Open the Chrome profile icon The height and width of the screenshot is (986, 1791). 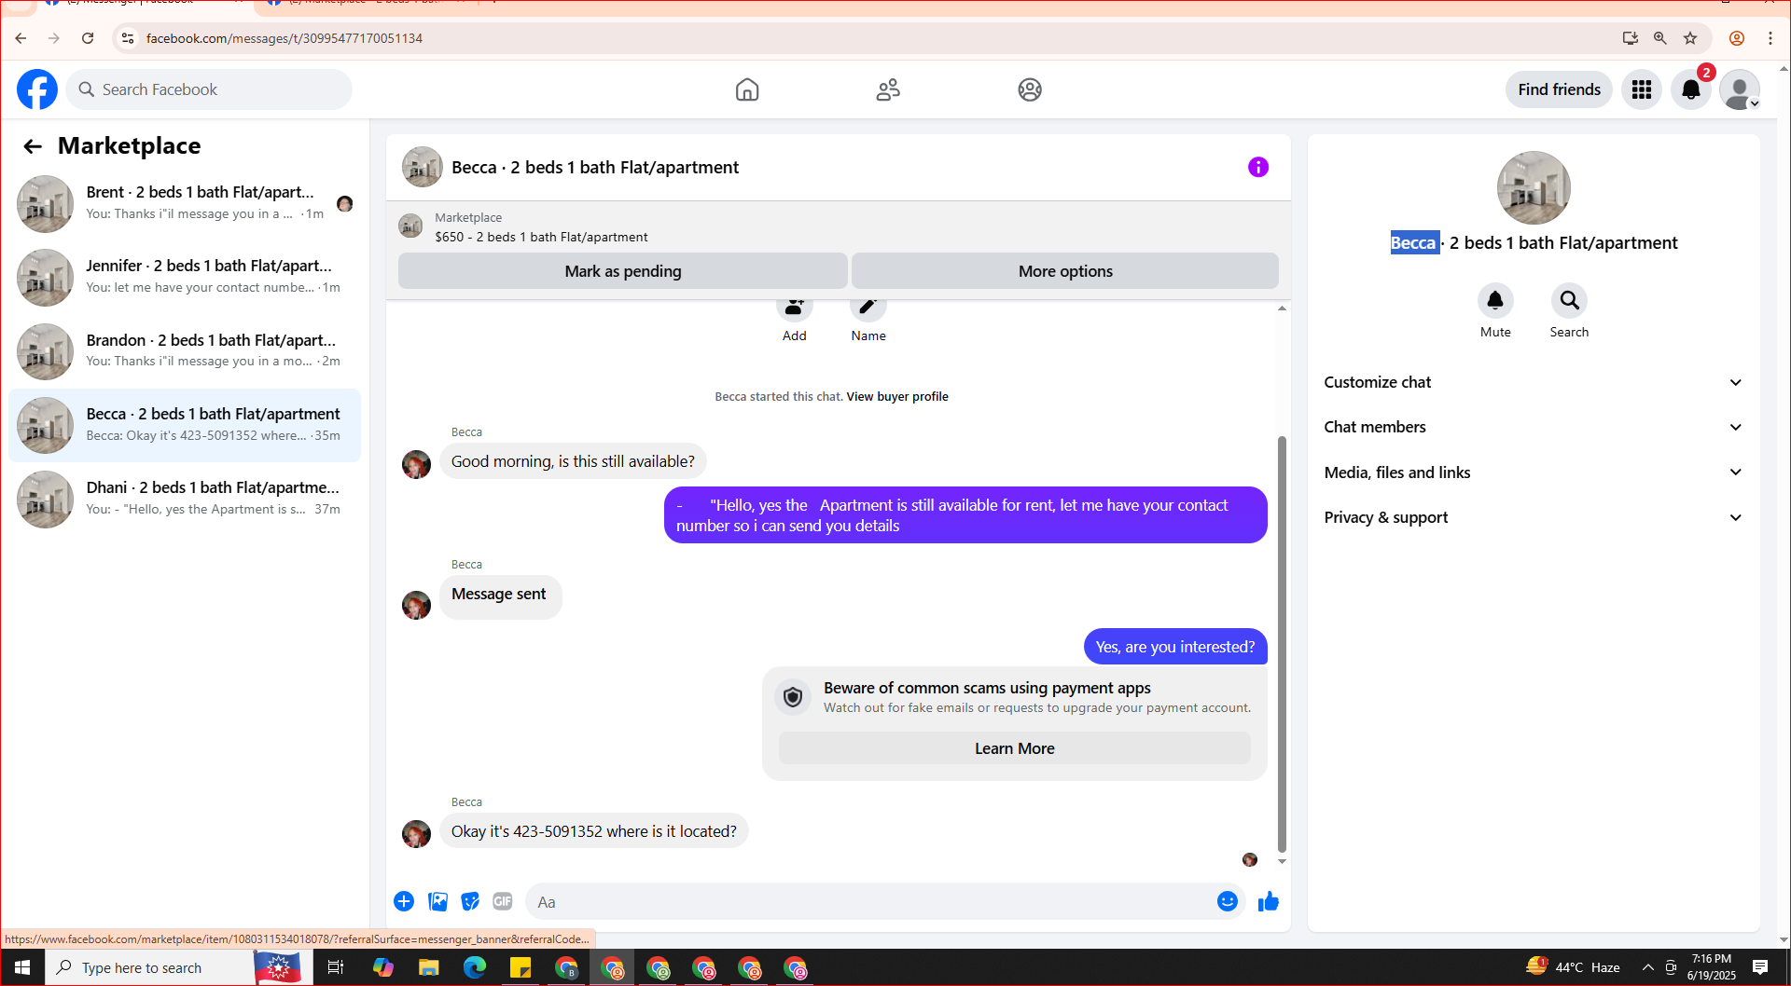coord(1737,38)
